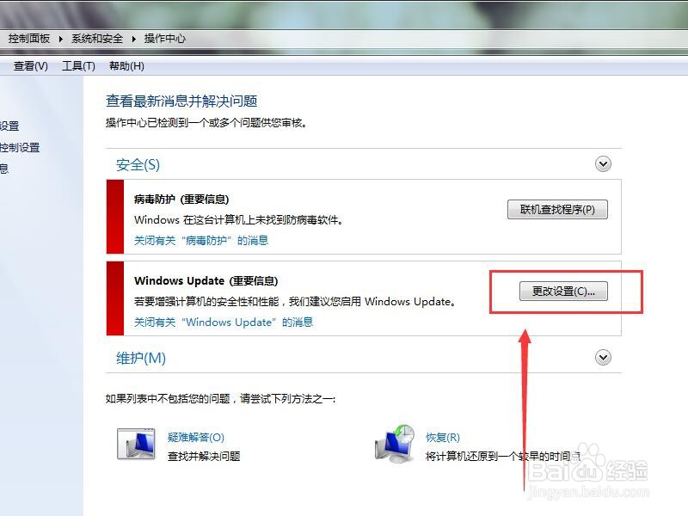Click 更改设置(C)... button for Windows Update
The height and width of the screenshot is (516, 688).
[x=563, y=291]
